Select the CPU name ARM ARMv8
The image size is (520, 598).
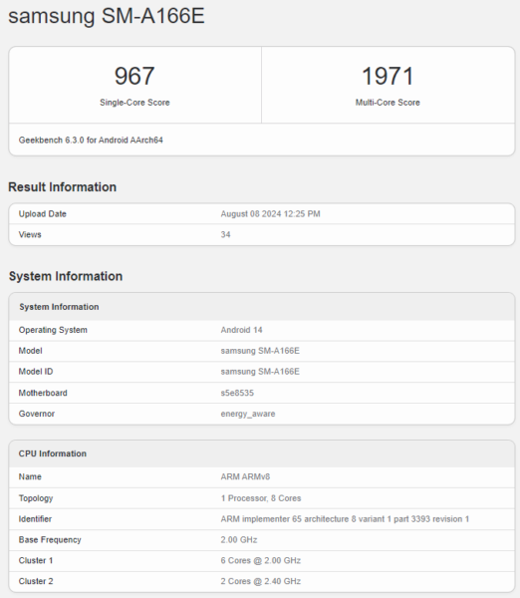coord(245,476)
